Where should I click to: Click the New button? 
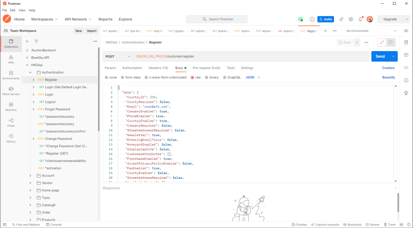point(79,31)
